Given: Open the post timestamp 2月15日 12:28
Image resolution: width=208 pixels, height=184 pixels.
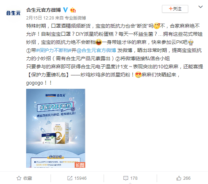Looking at the screenshot, I should [x=40, y=18].
